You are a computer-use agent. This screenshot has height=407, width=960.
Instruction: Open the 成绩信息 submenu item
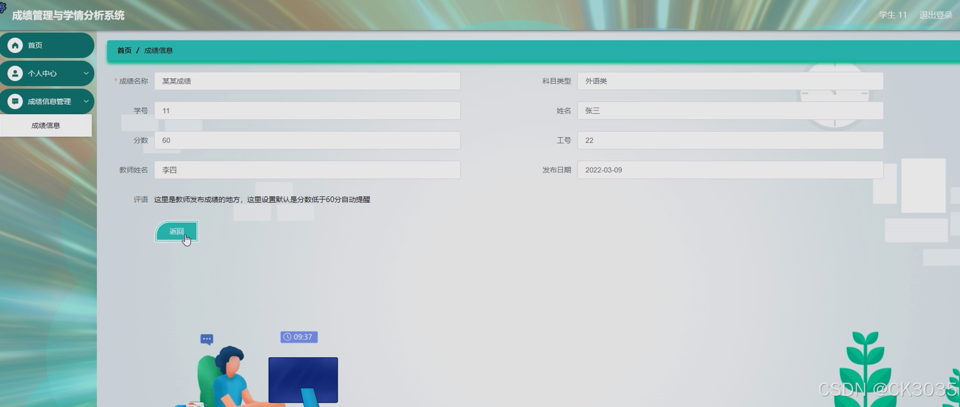click(x=46, y=126)
